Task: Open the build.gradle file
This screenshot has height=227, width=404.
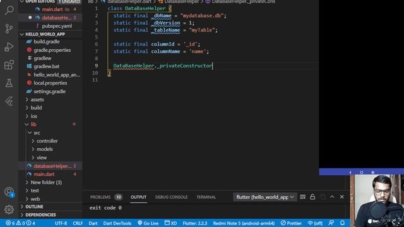Action: [x=47, y=42]
